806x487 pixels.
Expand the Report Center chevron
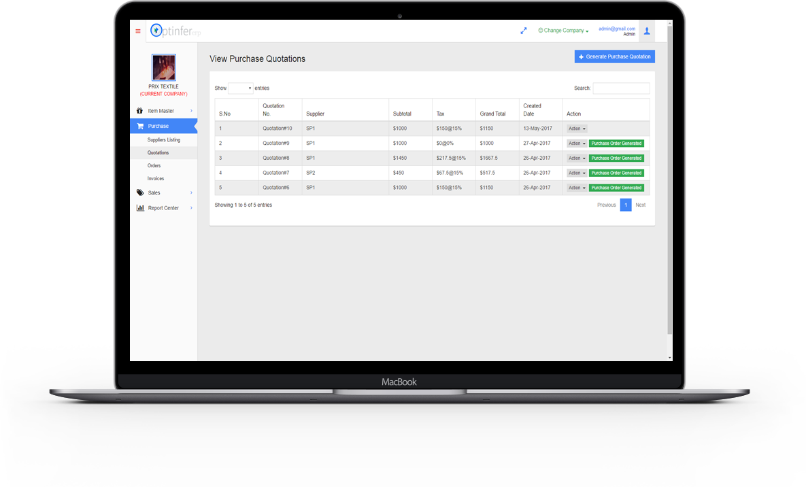coord(191,207)
